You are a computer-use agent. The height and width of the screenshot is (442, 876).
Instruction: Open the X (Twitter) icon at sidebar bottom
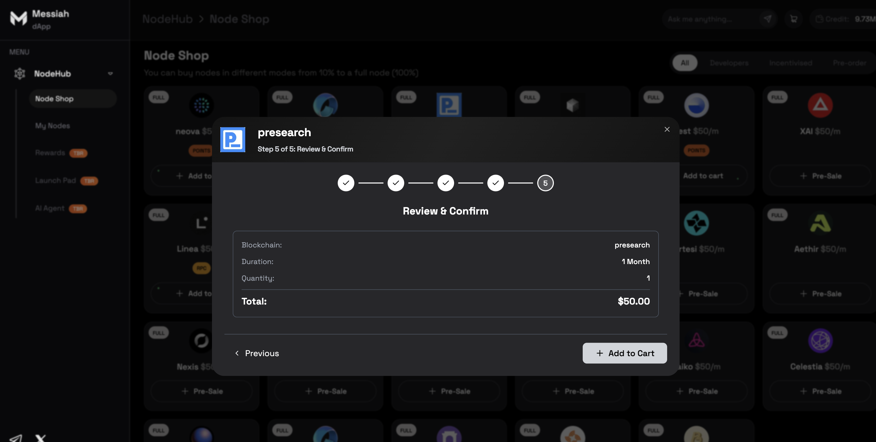pyautogui.click(x=41, y=438)
